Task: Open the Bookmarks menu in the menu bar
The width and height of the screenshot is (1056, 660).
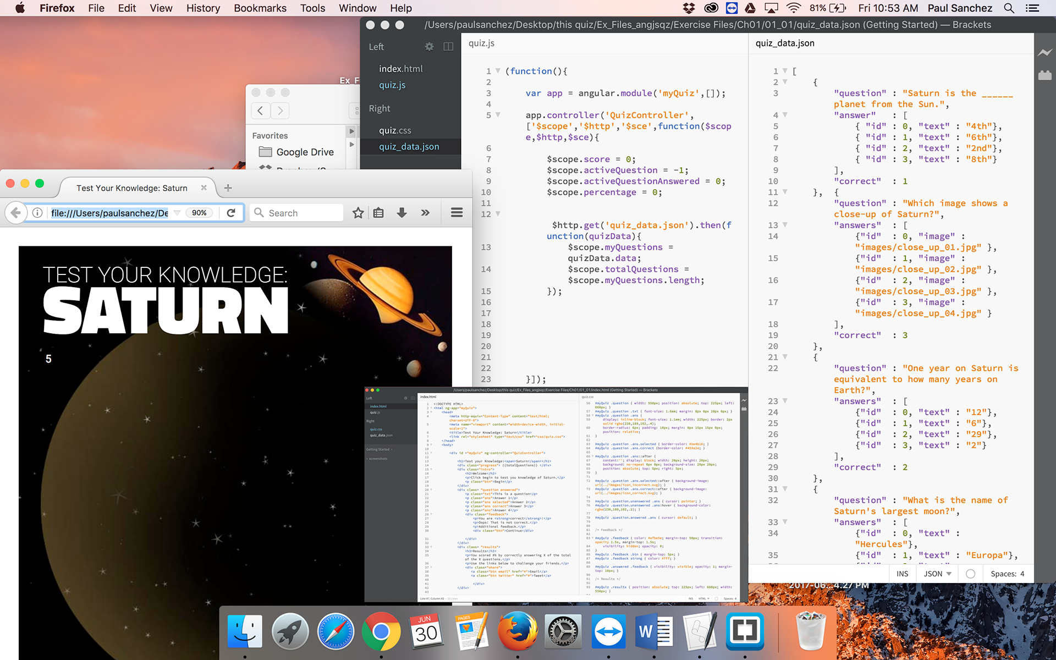Action: [260, 8]
